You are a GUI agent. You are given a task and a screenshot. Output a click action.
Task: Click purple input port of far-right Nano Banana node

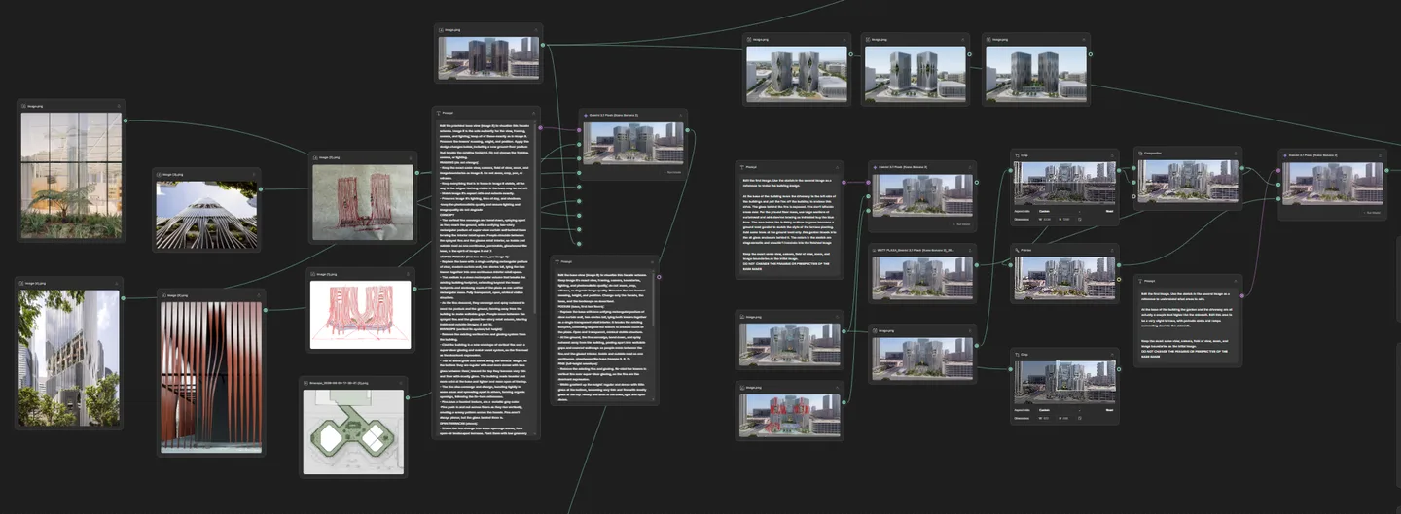pos(1278,170)
